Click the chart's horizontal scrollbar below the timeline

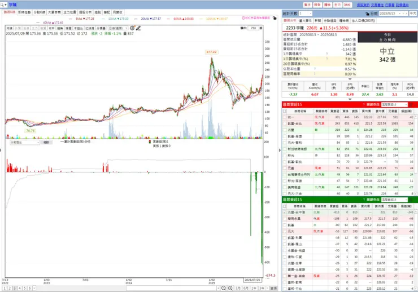coord(172,288)
